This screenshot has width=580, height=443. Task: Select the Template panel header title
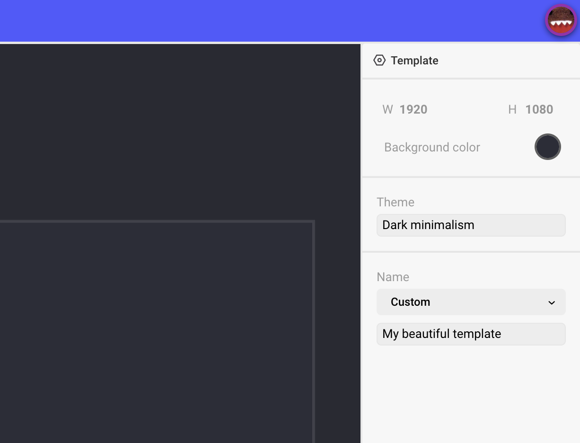(414, 61)
